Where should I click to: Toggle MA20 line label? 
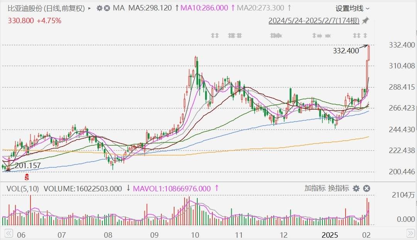(260, 8)
